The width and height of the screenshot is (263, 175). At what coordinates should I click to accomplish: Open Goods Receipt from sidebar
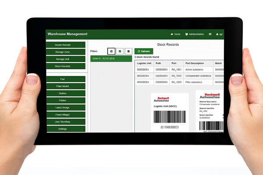66,45
